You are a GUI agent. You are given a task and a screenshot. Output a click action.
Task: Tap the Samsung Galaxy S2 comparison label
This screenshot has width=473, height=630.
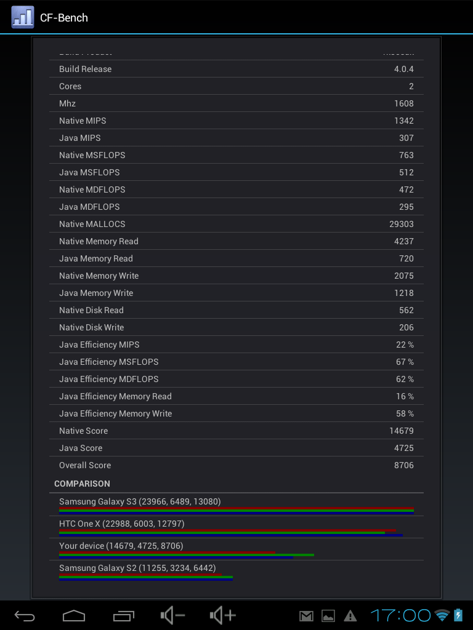coord(137,568)
